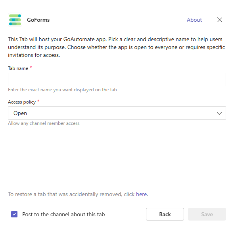Click the "To restore a tab" notice text

pyautogui.click(x=78, y=194)
